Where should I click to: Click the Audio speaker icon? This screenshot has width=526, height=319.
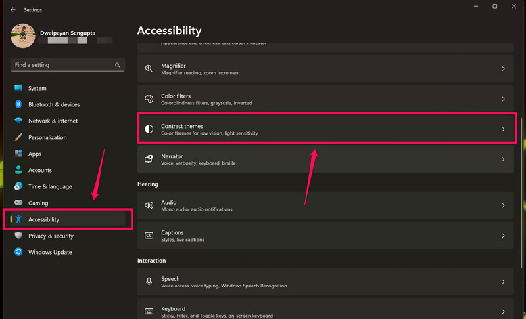point(149,205)
